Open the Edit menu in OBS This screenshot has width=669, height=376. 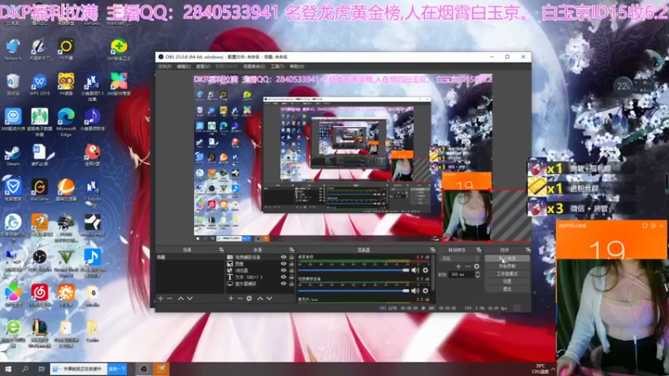(183, 67)
